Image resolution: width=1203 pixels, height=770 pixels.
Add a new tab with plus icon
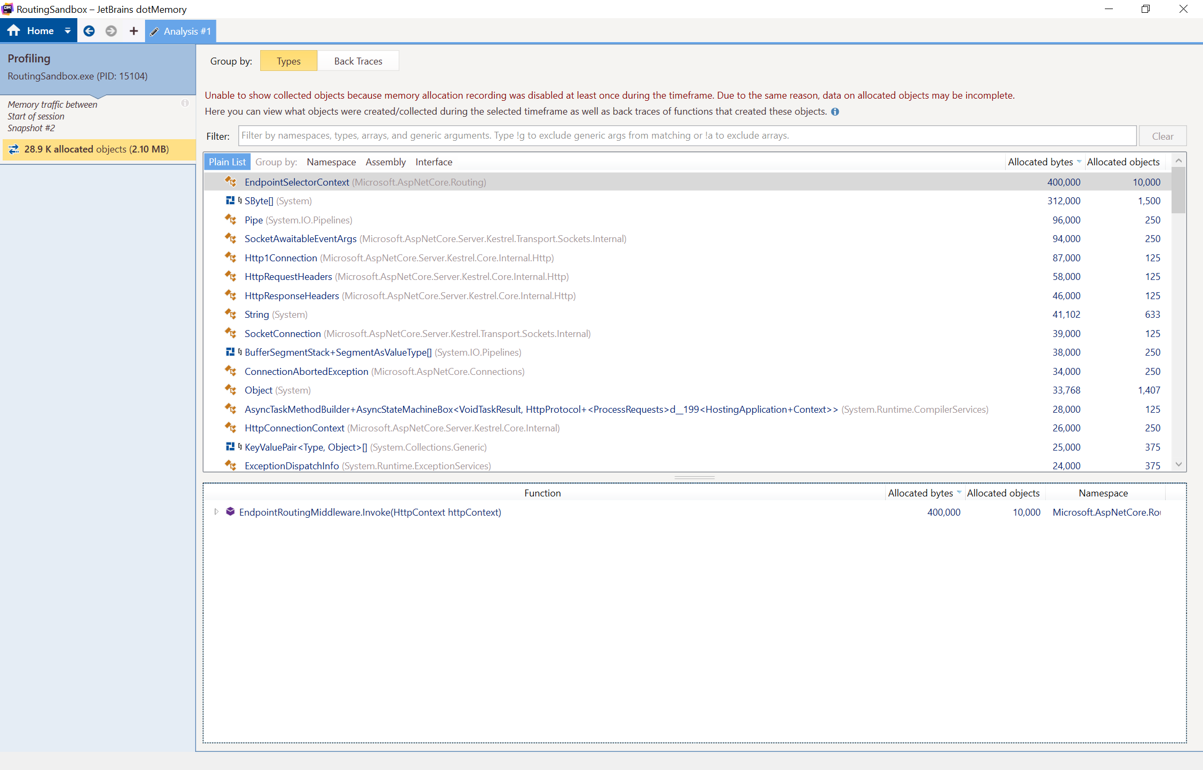tap(133, 31)
